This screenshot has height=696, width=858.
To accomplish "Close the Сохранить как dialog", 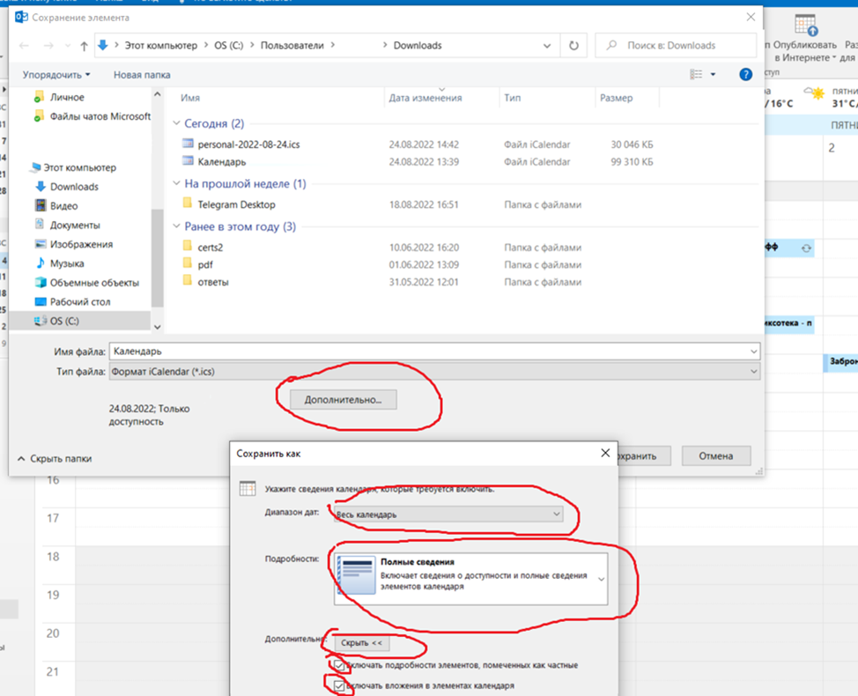I will (605, 453).
